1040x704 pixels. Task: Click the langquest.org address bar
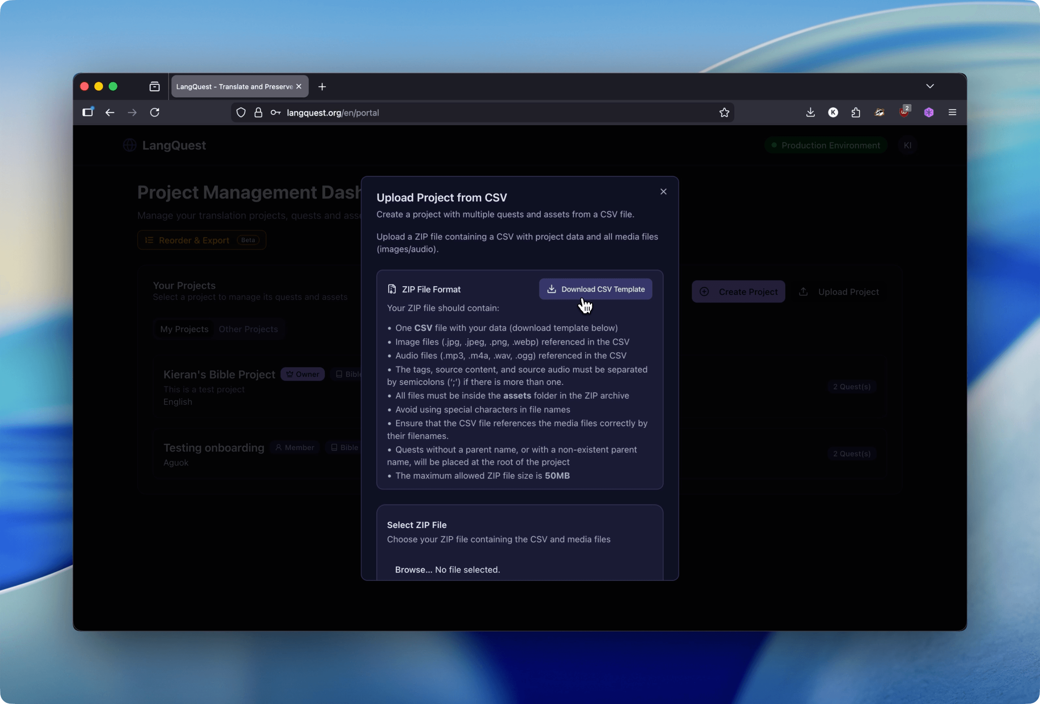point(482,113)
